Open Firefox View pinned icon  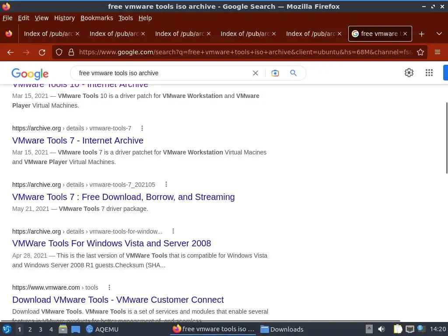[x=9, y=34]
